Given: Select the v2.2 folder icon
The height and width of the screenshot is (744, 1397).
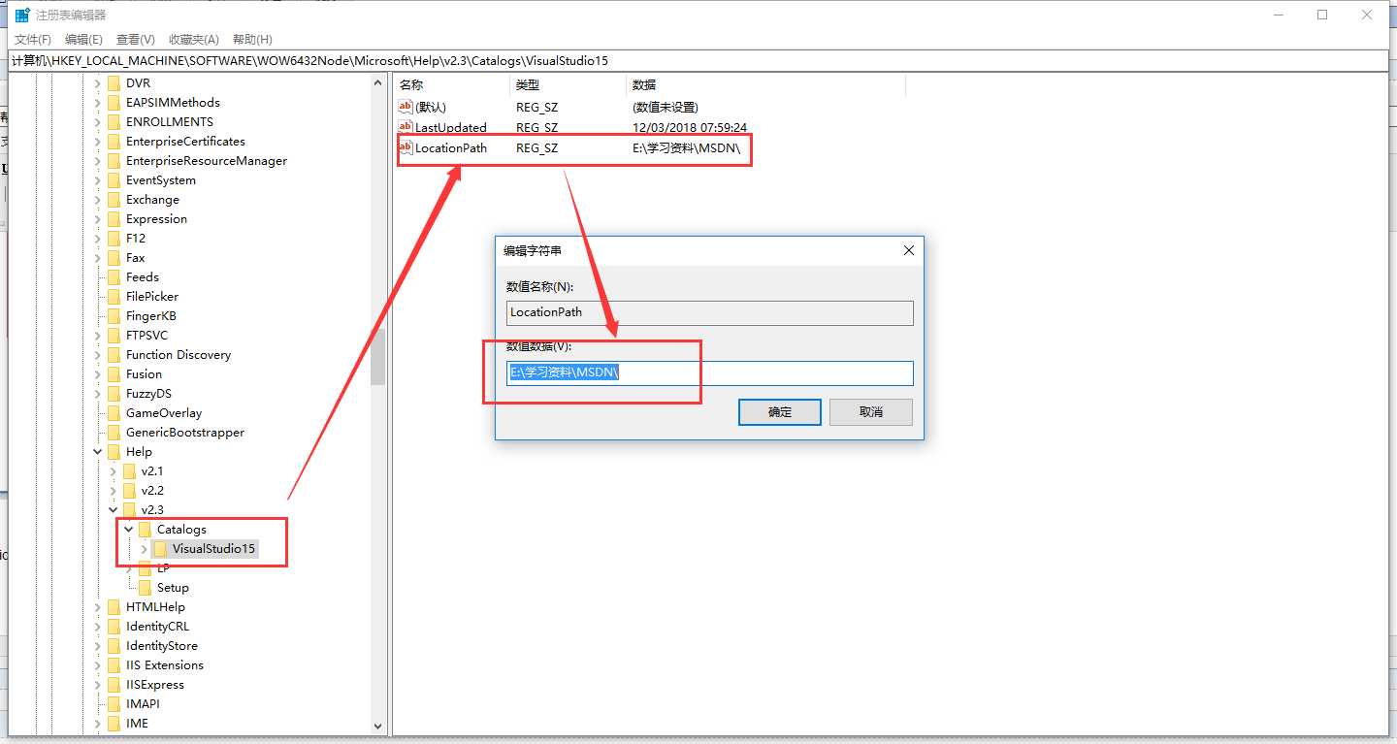Looking at the screenshot, I should (x=130, y=491).
